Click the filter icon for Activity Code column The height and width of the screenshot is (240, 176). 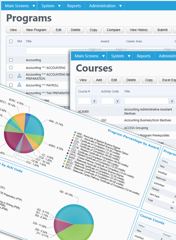117,101
